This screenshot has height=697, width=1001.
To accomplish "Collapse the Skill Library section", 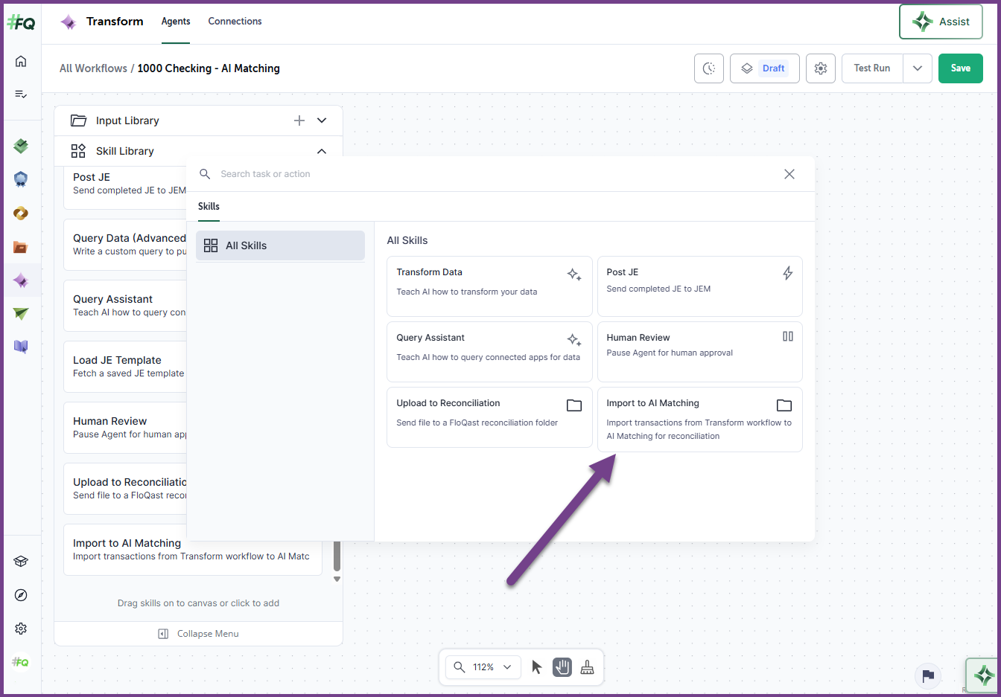I will point(322,151).
